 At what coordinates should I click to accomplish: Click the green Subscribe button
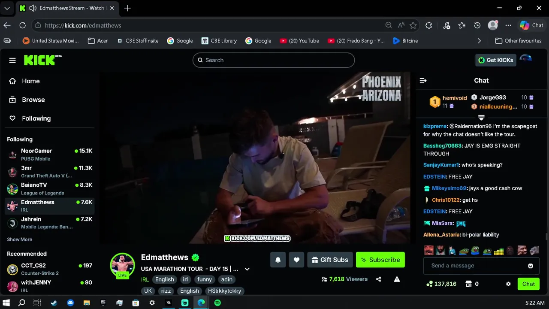380,260
